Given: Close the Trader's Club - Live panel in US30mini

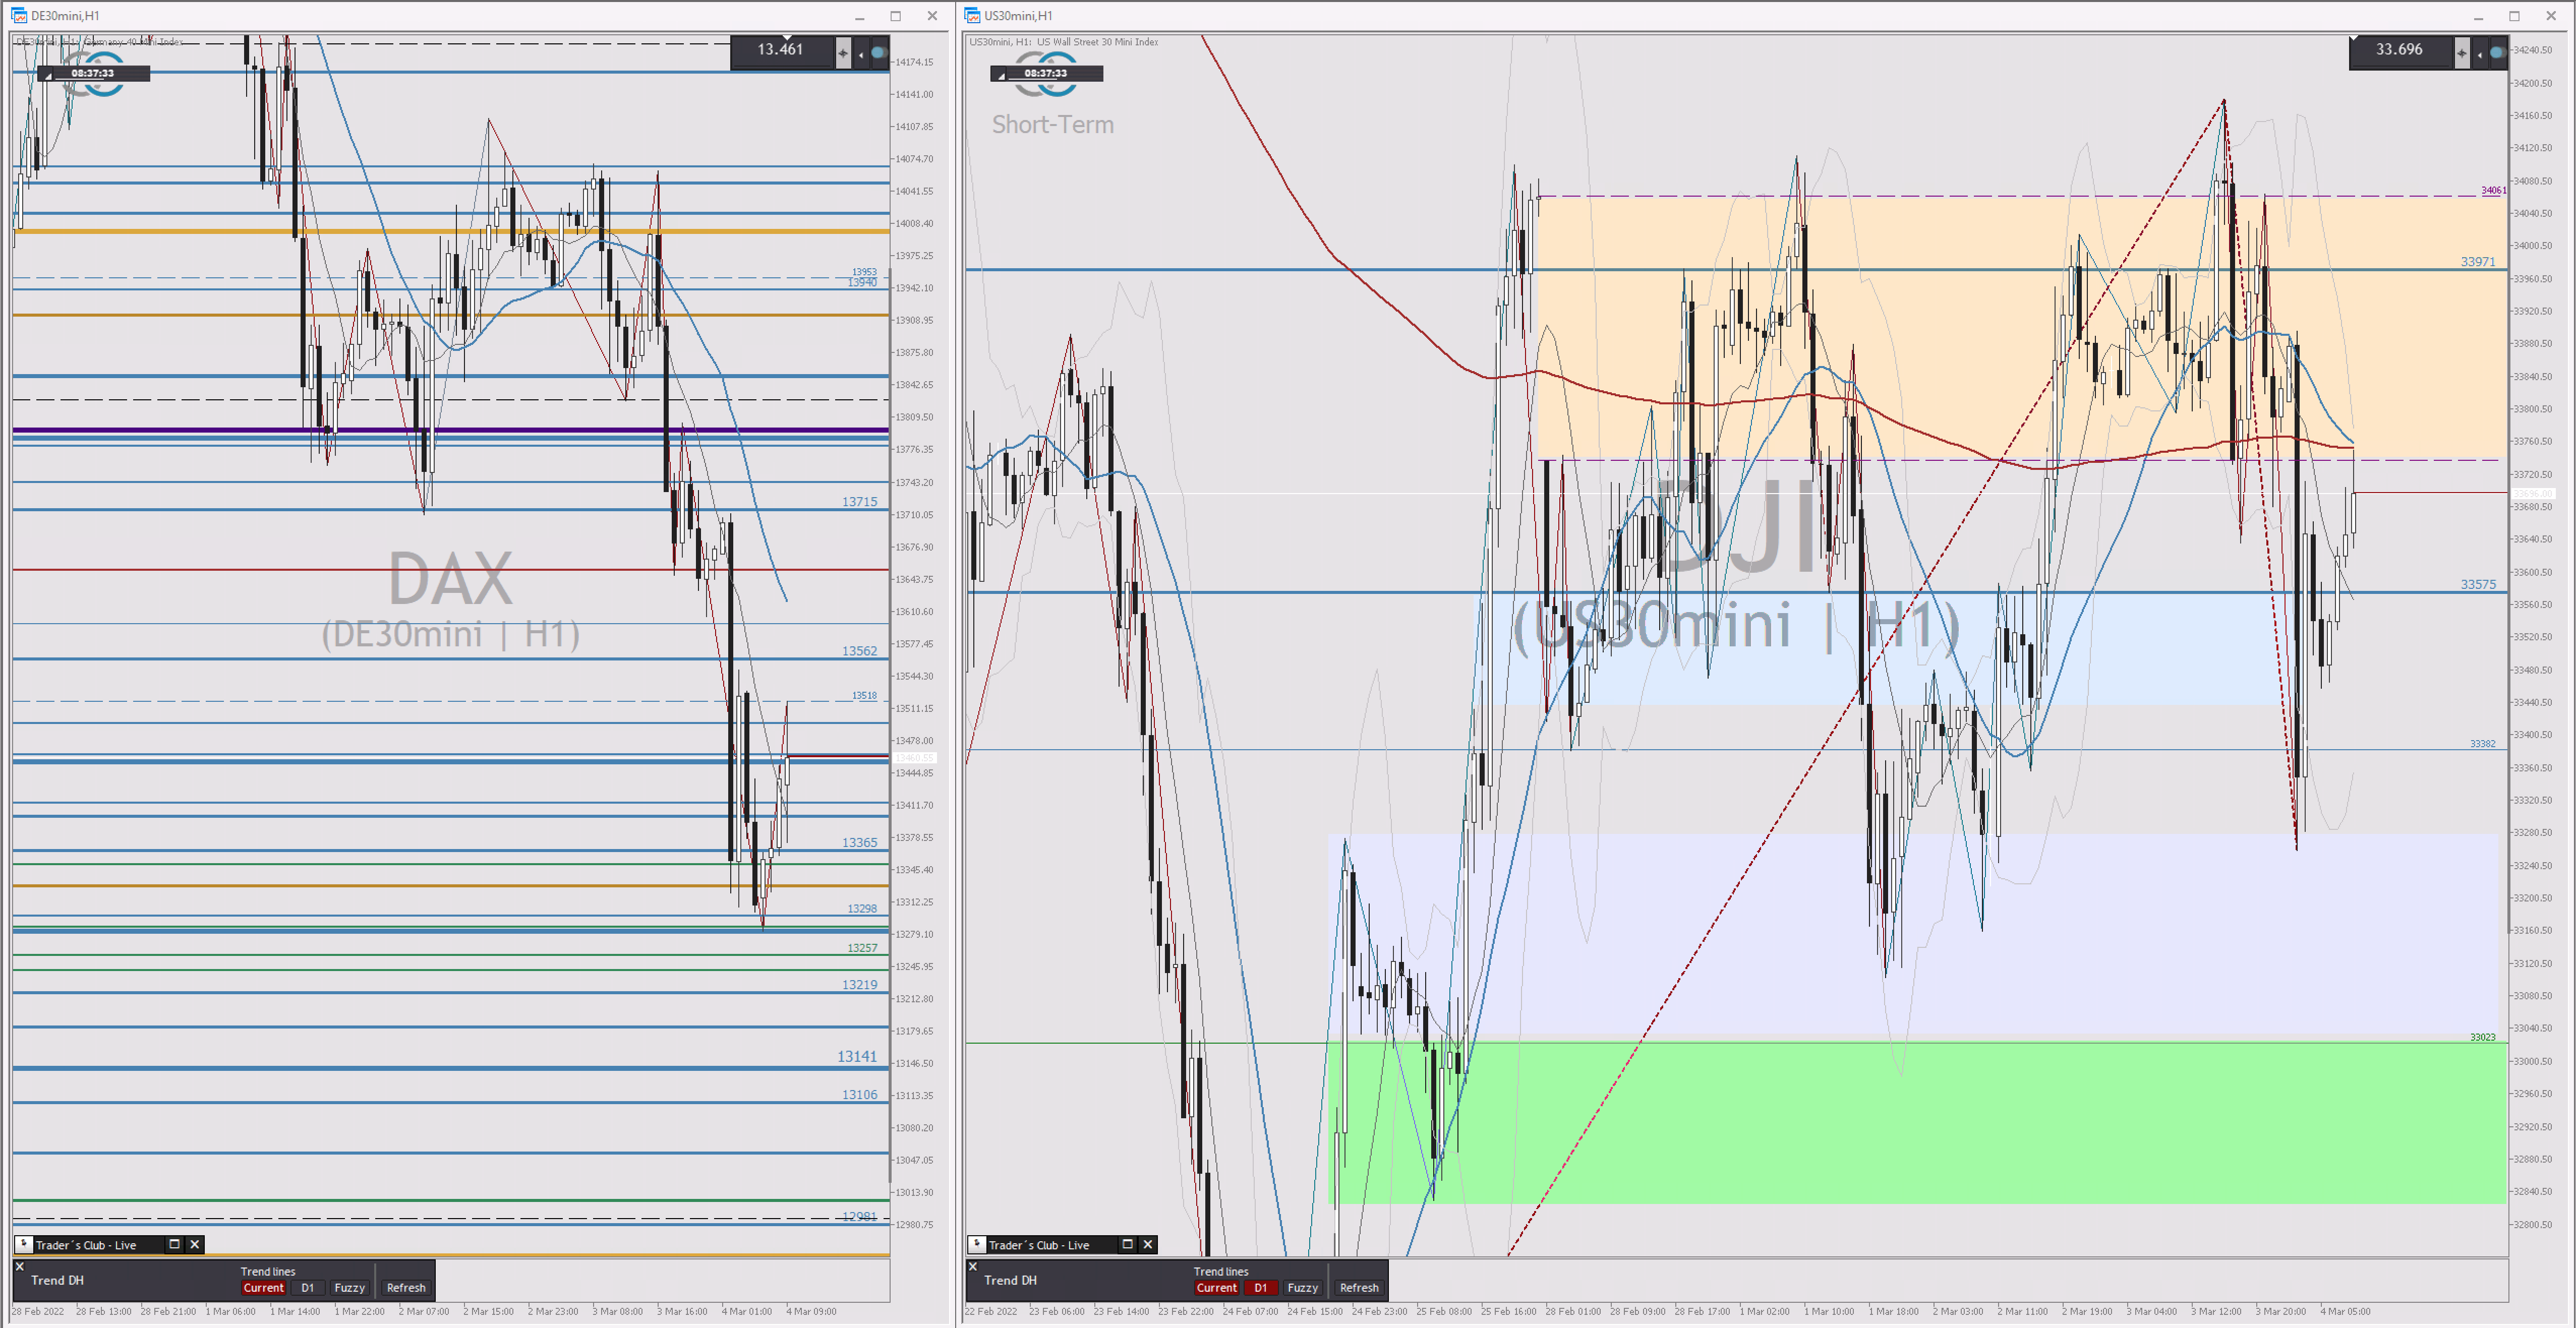Looking at the screenshot, I should coord(1148,1244).
